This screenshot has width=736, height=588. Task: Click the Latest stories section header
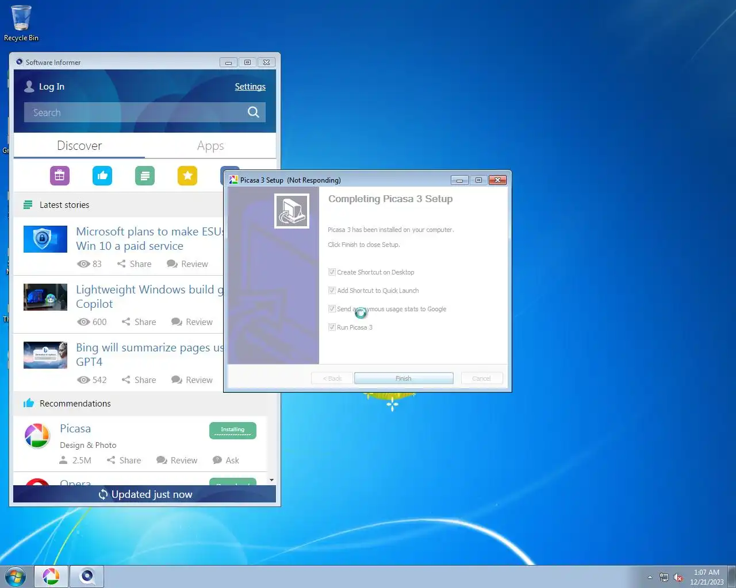[64, 205]
